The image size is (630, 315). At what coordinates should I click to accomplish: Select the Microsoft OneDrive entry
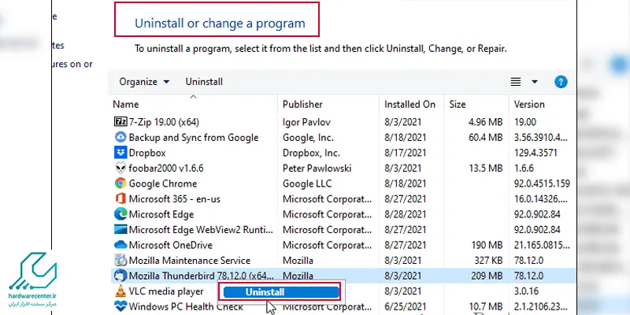tap(170, 245)
